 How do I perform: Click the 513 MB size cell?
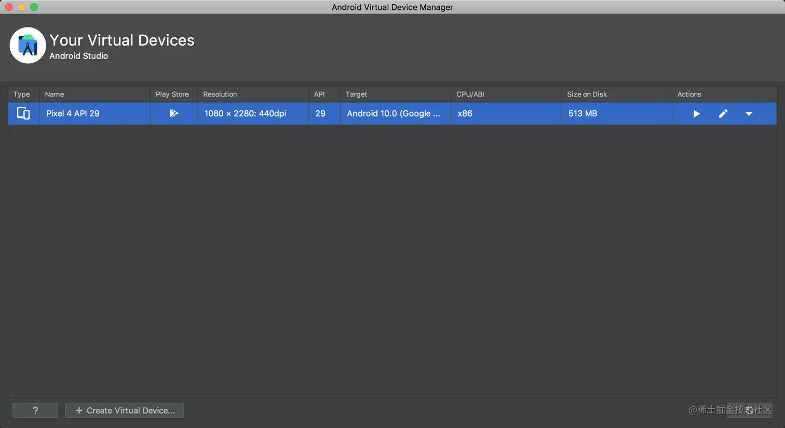pyautogui.click(x=617, y=113)
